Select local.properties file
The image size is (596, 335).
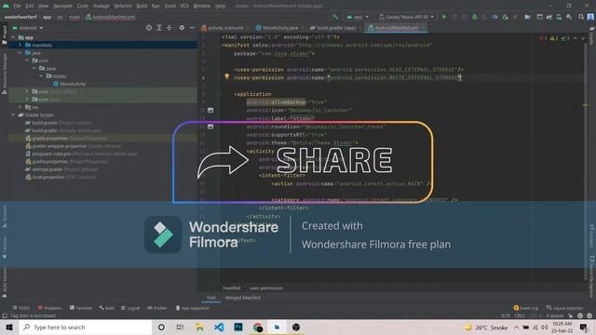48,177
